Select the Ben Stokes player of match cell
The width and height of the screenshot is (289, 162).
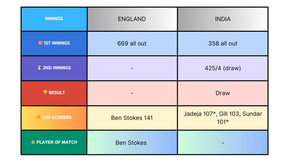[x=132, y=143]
